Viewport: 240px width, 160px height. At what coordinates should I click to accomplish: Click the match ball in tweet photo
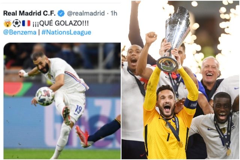(45, 96)
